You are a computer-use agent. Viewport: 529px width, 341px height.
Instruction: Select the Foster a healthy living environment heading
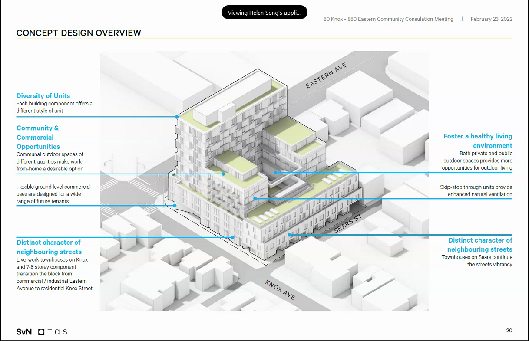(478, 141)
